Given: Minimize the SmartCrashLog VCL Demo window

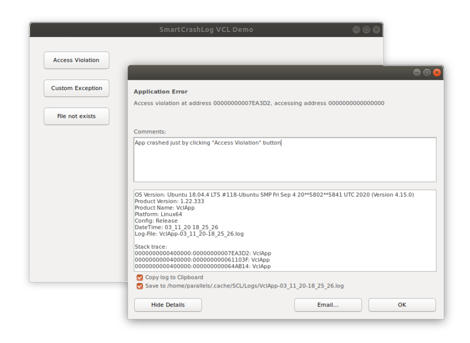Looking at the screenshot, I should (x=356, y=29).
